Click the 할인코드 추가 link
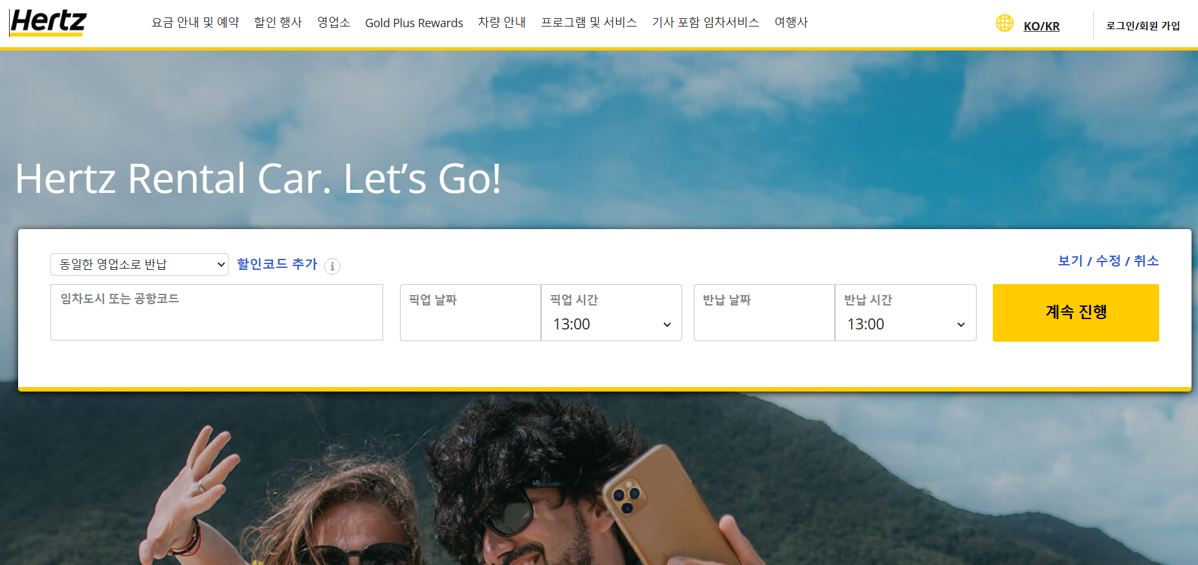The image size is (1198, 565). [x=277, y=264]
